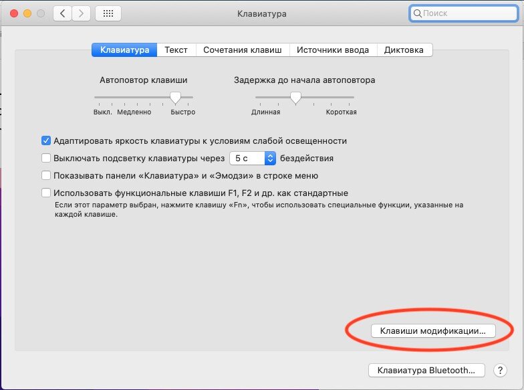Go back with the left arrow

tap(63, 13)
